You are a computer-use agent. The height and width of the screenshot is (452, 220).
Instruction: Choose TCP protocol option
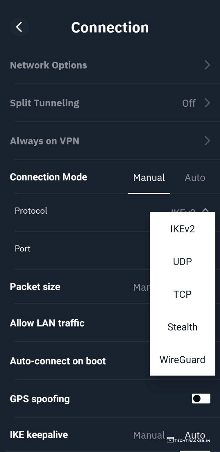point(182,294)
